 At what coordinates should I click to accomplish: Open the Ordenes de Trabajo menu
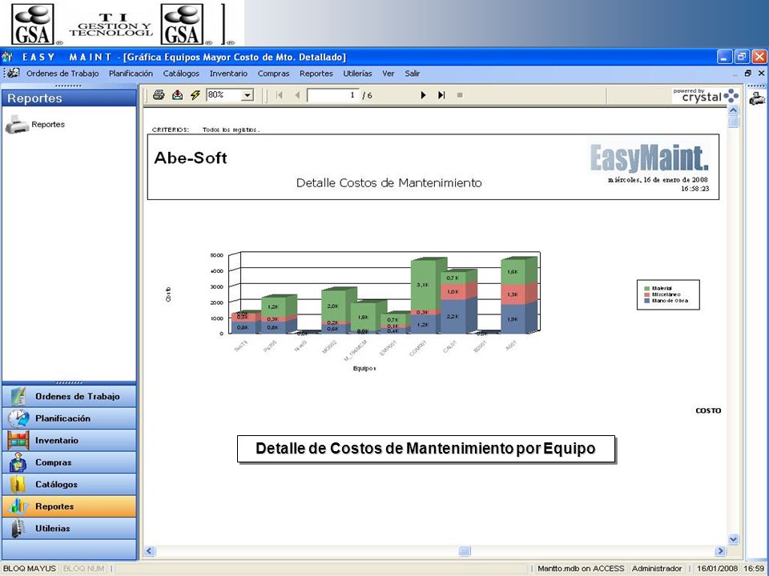tap(62, 74)
